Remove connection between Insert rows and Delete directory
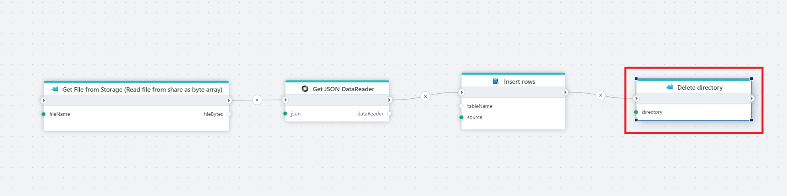Viewport: 787px width, 196px height. (x=601, y=95)
